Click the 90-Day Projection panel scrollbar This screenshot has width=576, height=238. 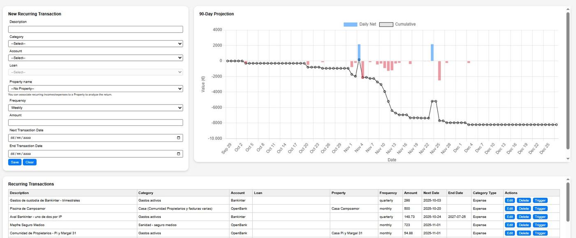(568, 82)
